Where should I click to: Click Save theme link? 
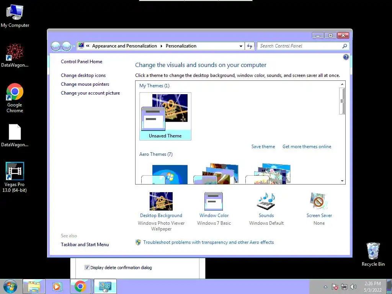tap(263, 147)
